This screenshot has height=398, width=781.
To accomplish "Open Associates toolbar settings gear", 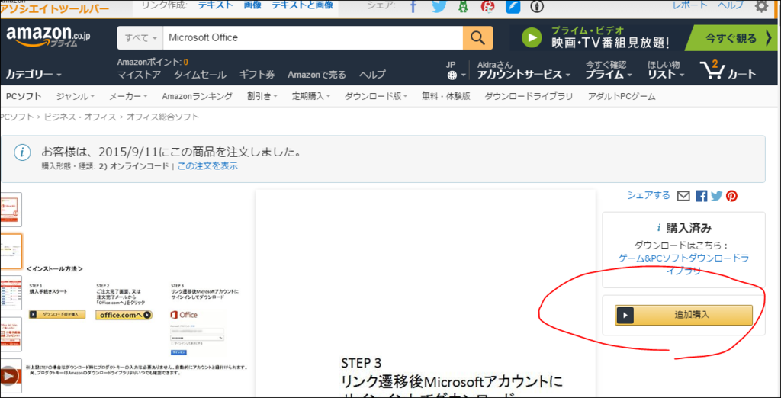I will [x=762, y=6].
